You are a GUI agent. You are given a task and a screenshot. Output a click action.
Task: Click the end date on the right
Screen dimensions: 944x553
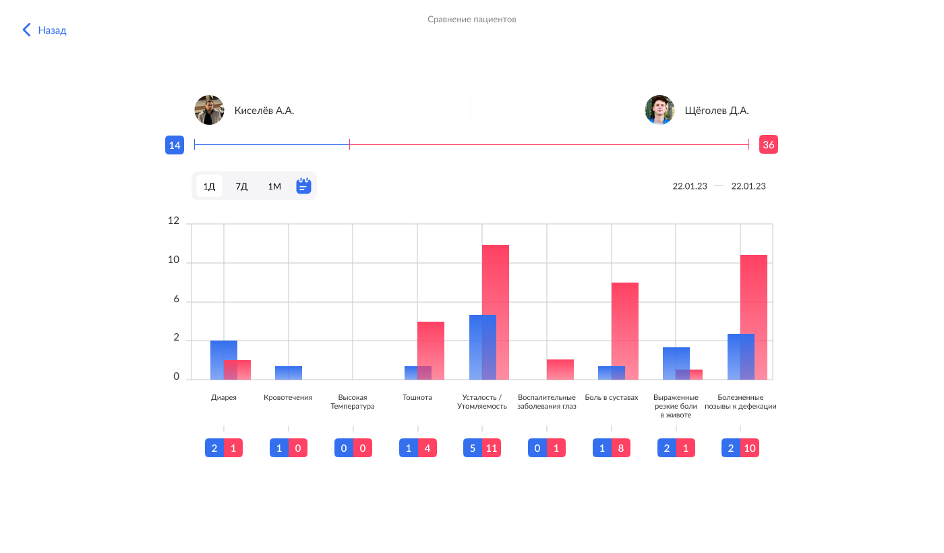(x=748, y=186)
